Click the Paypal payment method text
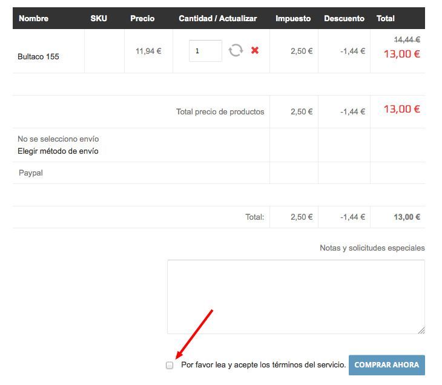The image size is (442, 385). [31, 173]
